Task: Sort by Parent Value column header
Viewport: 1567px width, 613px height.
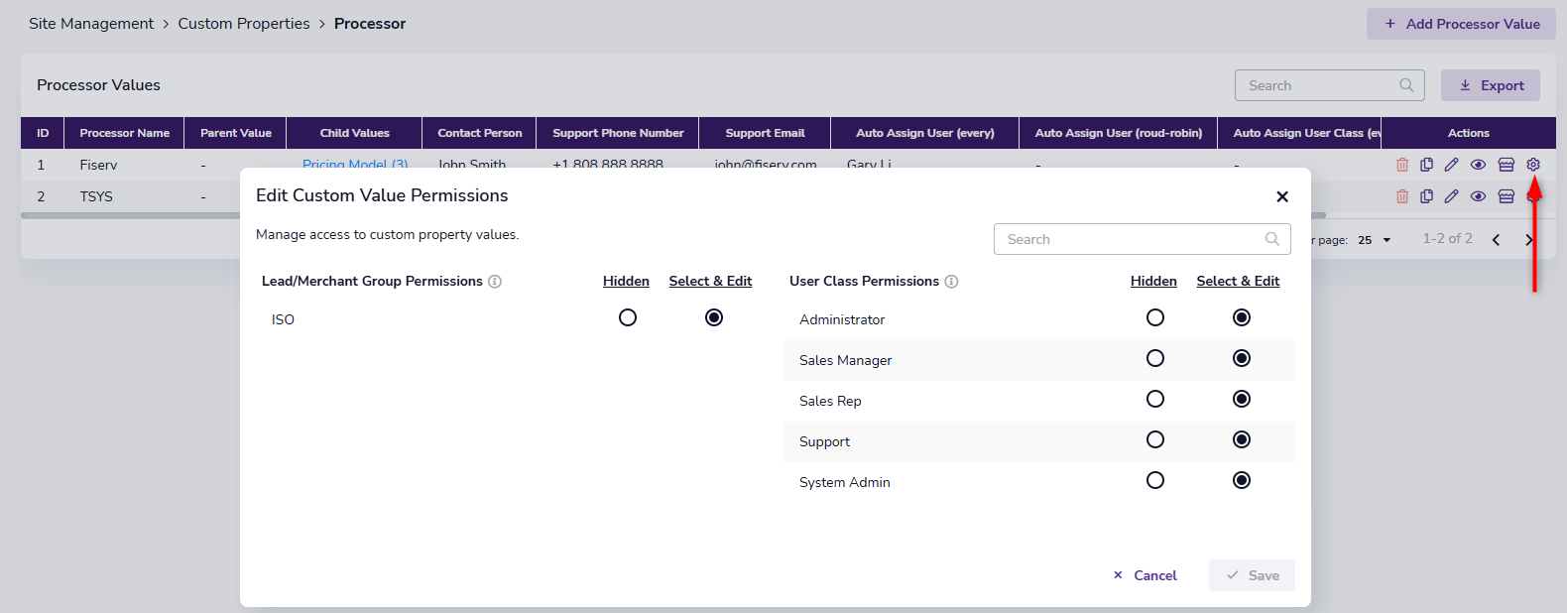Action: tap(236, 133)
